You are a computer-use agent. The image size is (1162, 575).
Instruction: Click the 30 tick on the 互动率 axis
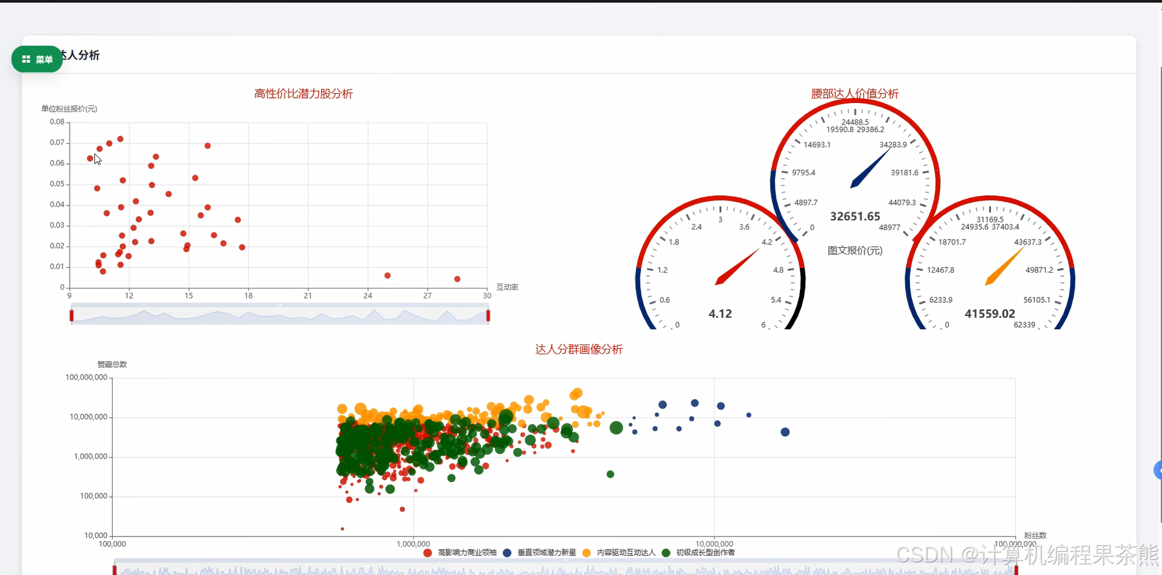(x=487, y=295)
